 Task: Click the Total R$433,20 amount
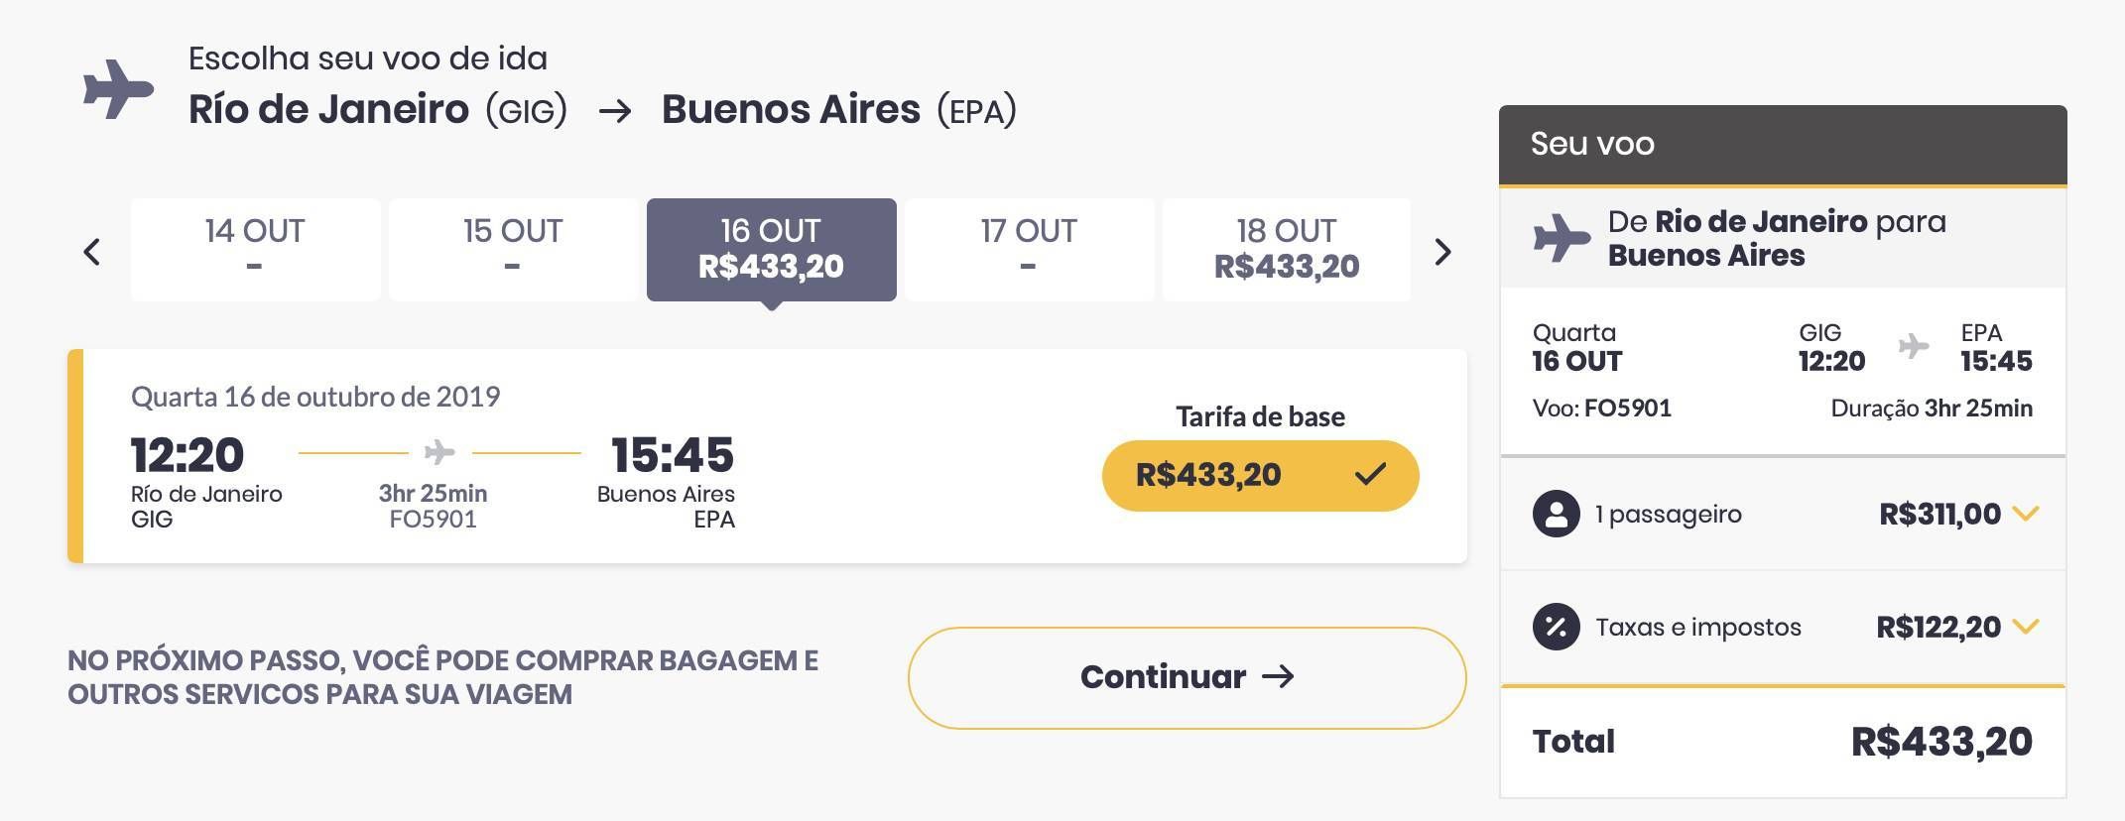[x=1941, y=742]
